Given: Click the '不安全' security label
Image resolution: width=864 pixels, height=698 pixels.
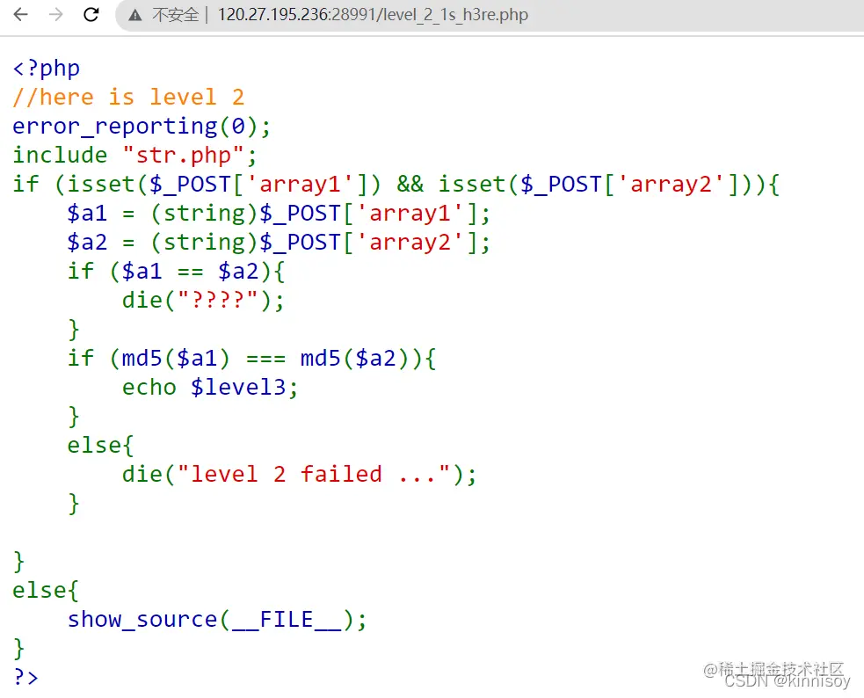Looking at the screenshot, I should point(175,14).
